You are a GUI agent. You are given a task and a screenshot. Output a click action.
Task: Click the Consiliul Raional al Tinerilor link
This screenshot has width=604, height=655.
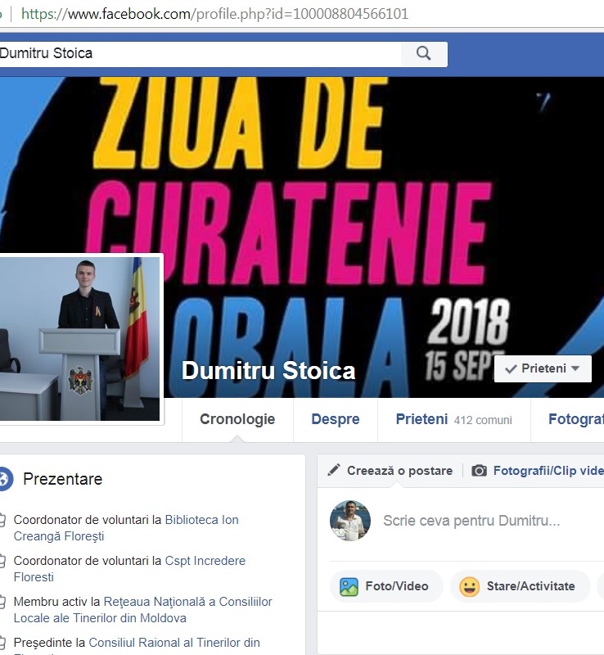click(174, 643)
